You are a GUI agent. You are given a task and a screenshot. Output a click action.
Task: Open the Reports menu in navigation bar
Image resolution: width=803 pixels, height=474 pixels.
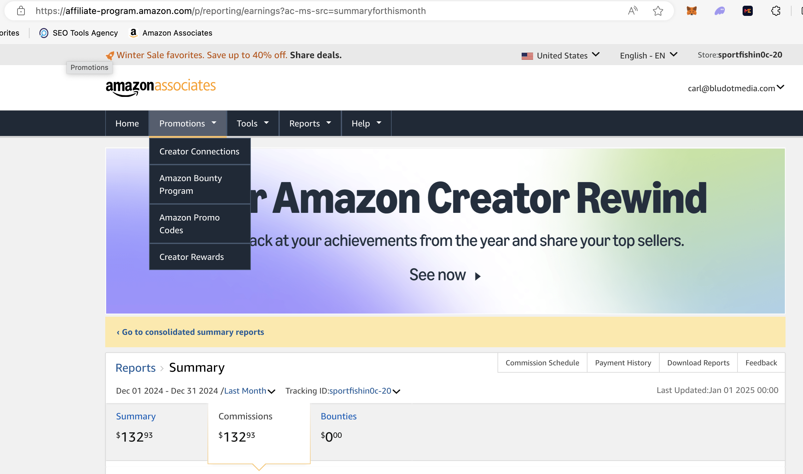310,123
